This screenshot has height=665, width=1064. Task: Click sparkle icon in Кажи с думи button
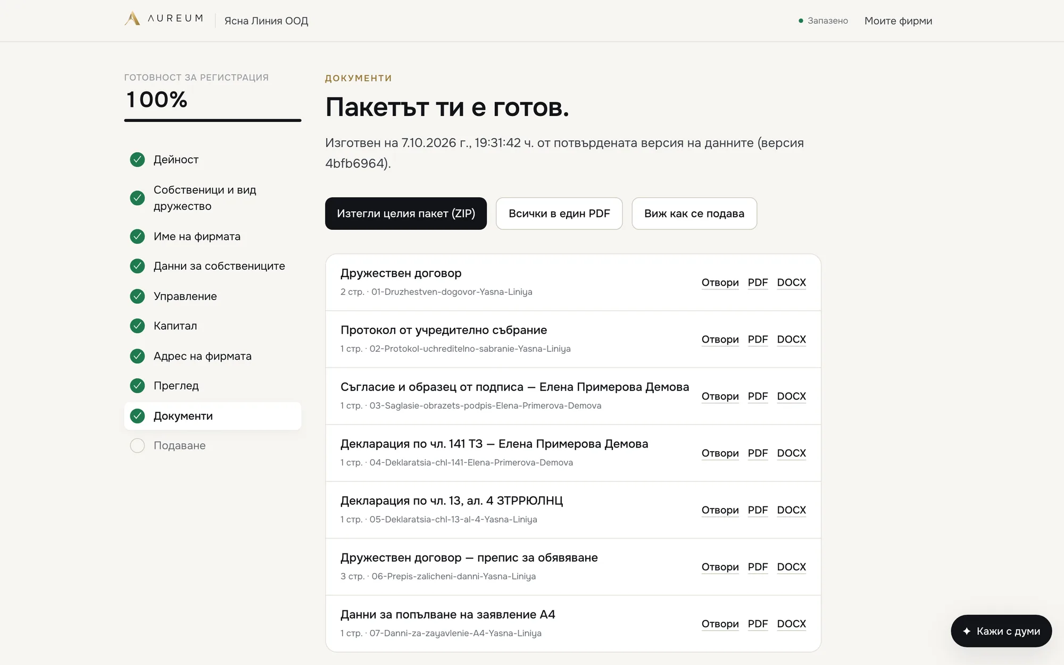(x=967, y=631)
